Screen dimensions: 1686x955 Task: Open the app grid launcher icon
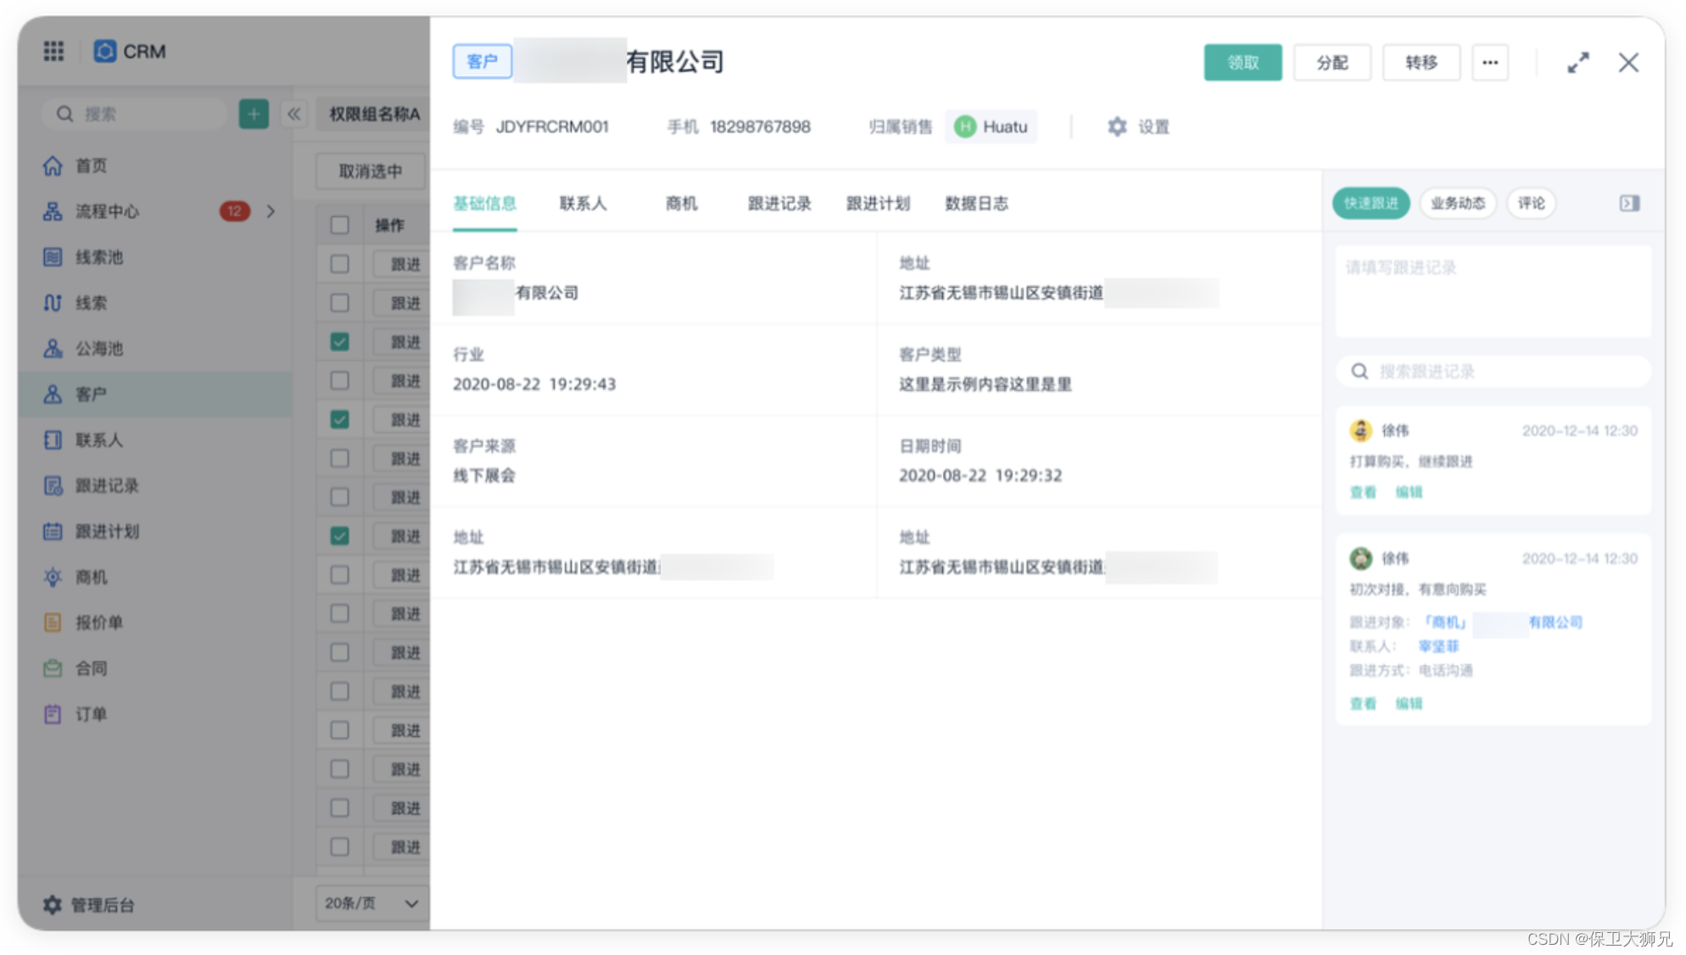(x=53, y=51)
